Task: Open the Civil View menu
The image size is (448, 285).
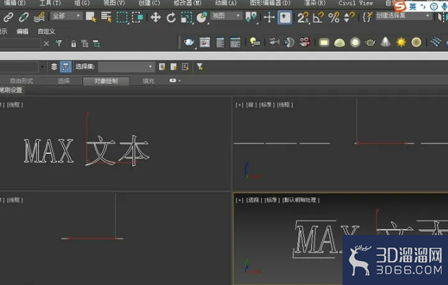Action: coord(355,3)
